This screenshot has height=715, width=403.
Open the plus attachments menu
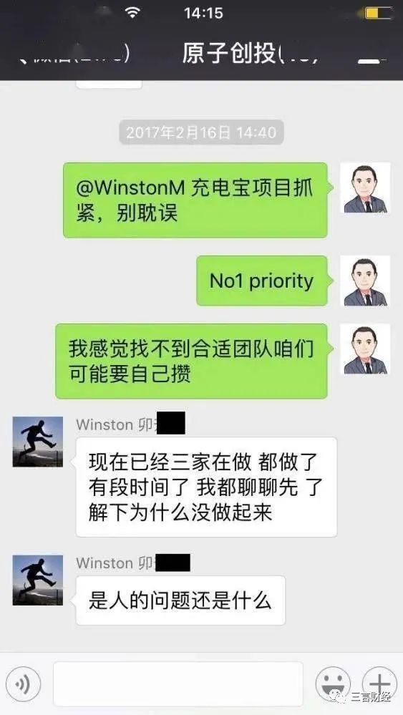(380, 684)
